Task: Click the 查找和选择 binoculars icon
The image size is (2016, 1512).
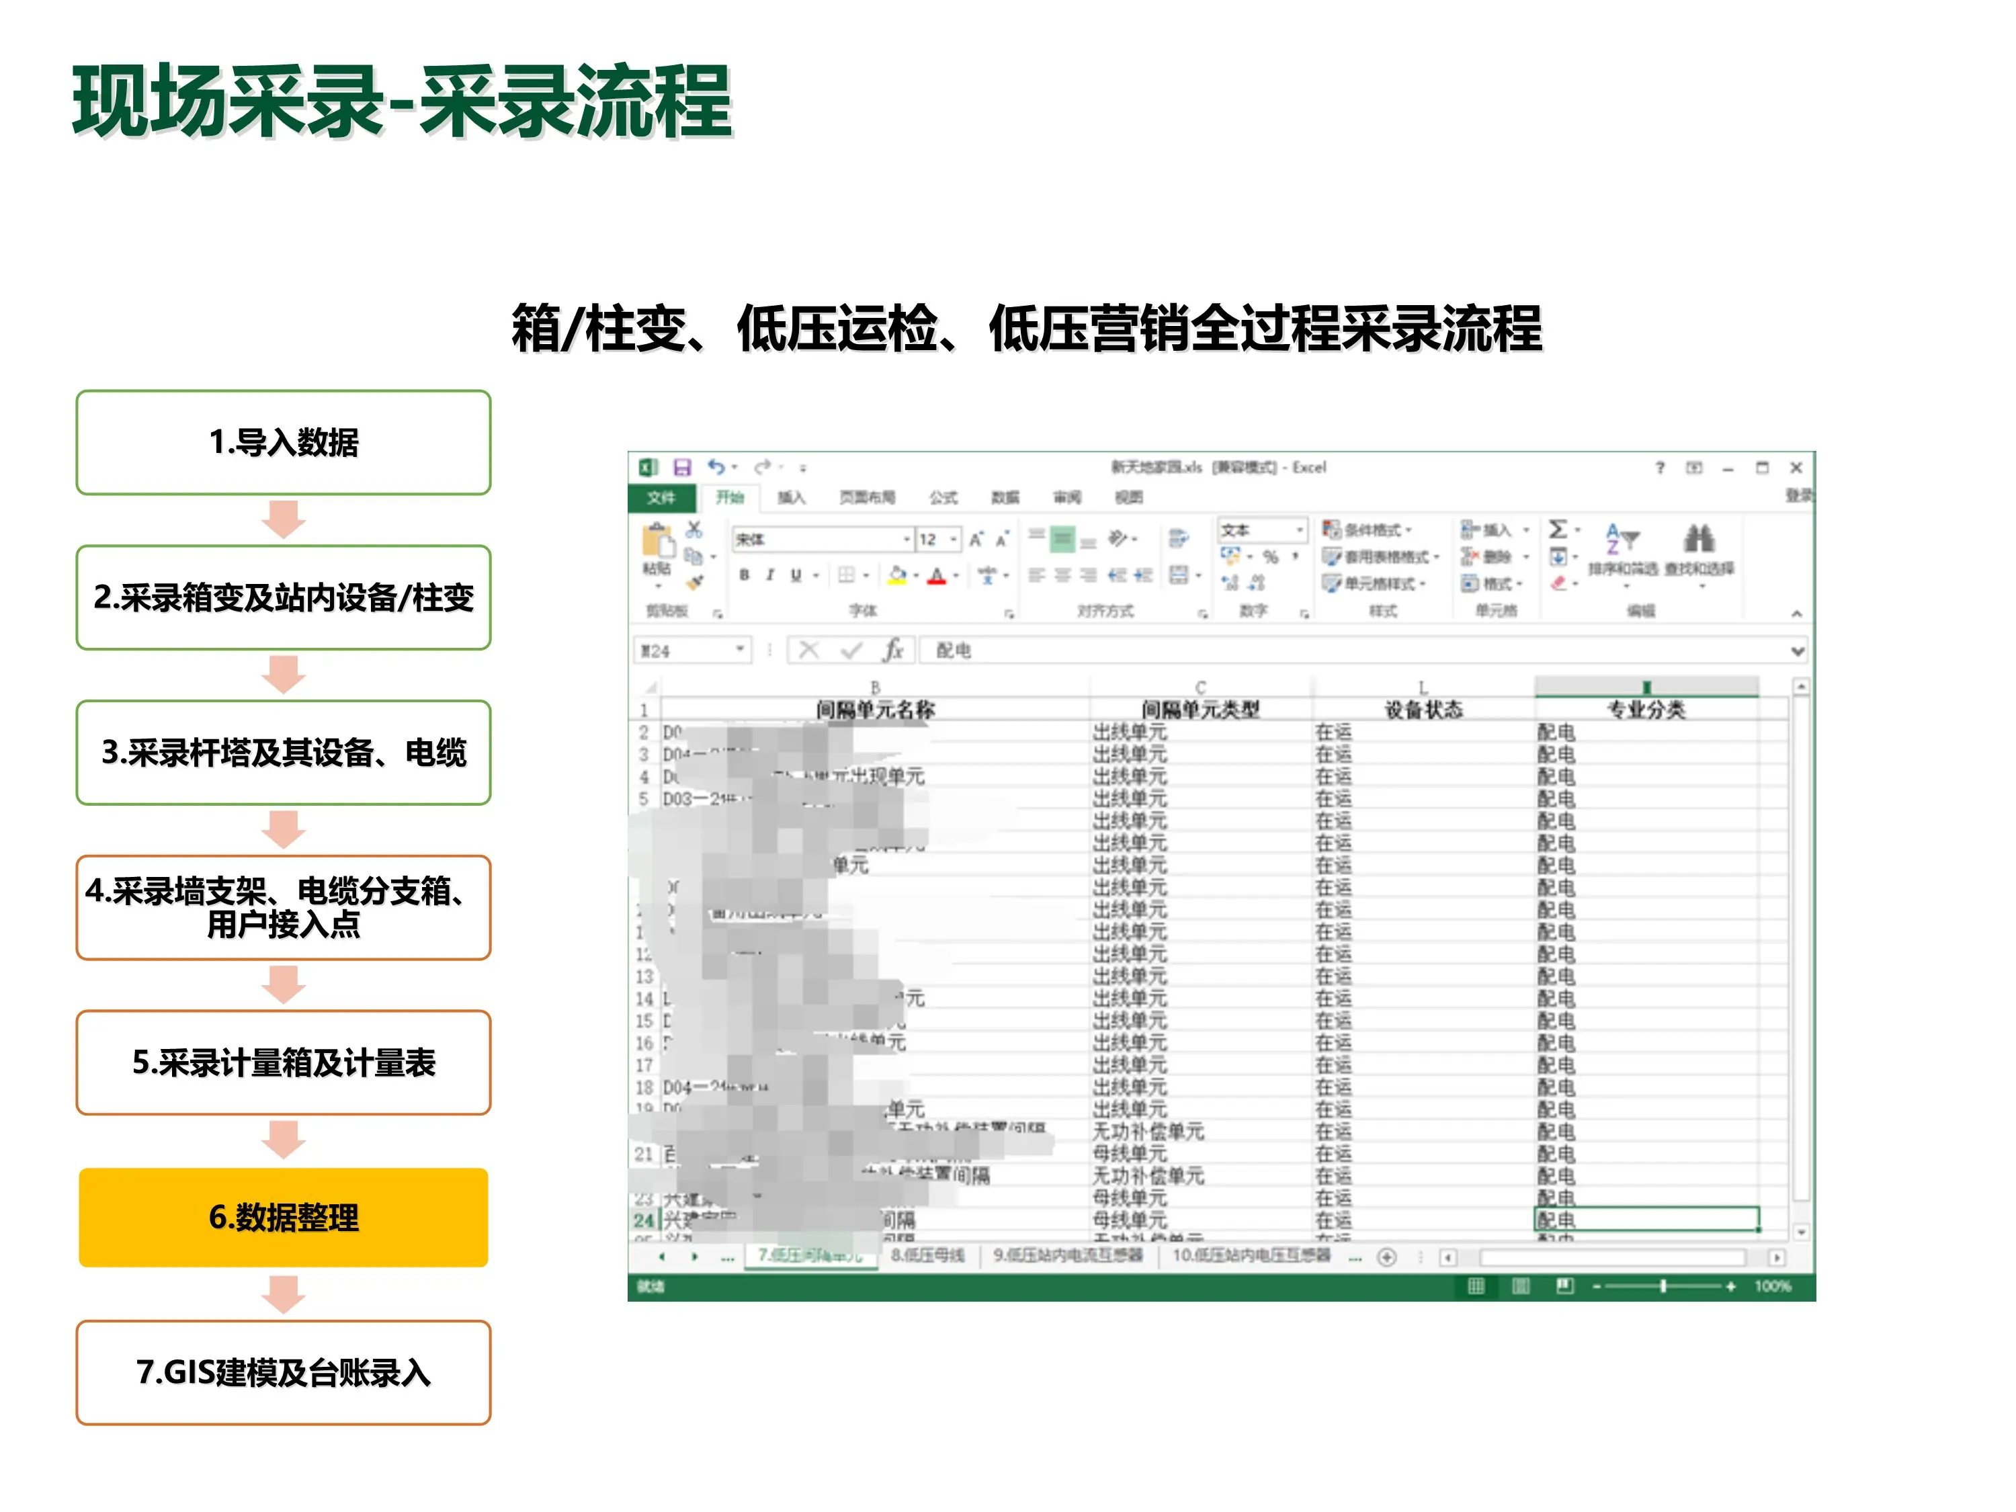Action: [x=1699, y=539]
